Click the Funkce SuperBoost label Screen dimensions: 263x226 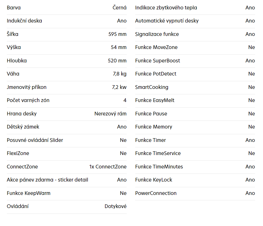(x=157, y=61)
